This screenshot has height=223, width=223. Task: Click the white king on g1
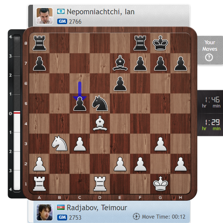[160, 184]
